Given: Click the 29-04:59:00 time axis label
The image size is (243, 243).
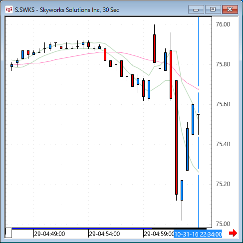Looking at the screenshot, I should tap(159, 234).
